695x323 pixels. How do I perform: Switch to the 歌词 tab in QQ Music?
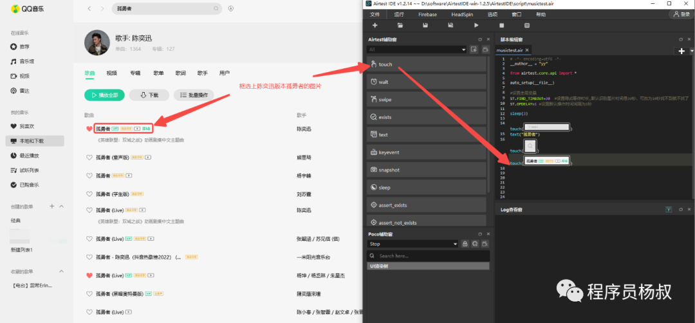click(180, 73)
